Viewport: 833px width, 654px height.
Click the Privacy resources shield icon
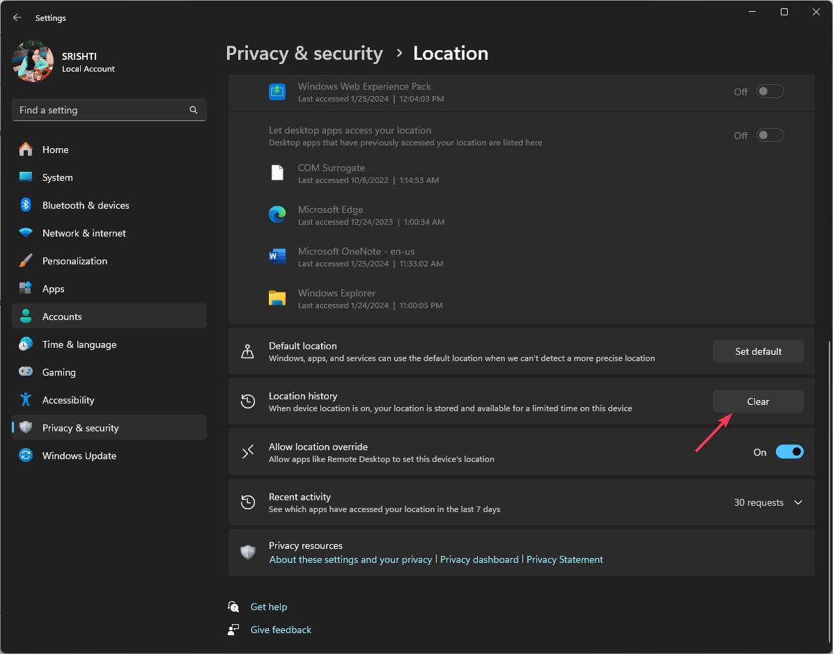[x=247, y=552]
